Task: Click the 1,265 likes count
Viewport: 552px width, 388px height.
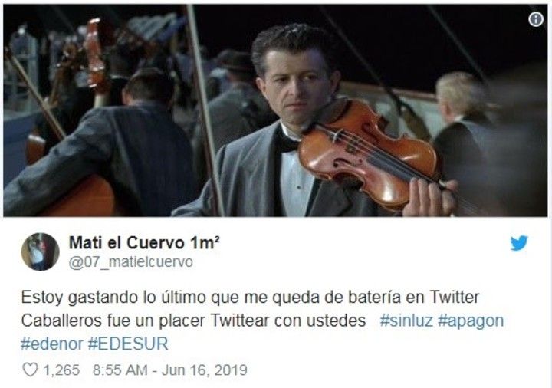Action: [61, 370]
